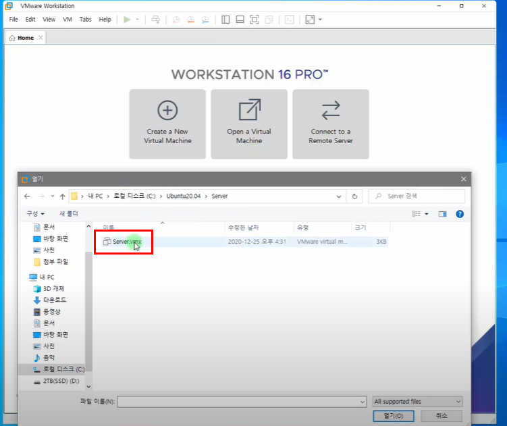Close the Home tab
The width and height of the screenshot is (507, 426).
click(41, 38)
